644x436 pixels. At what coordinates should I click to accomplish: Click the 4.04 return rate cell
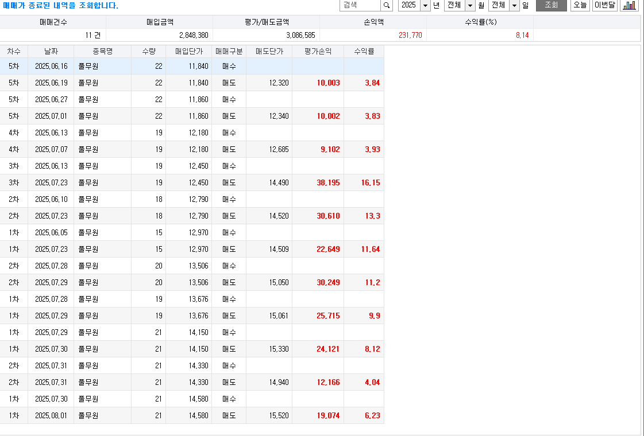pyautogui.click(x=372, y=382)
